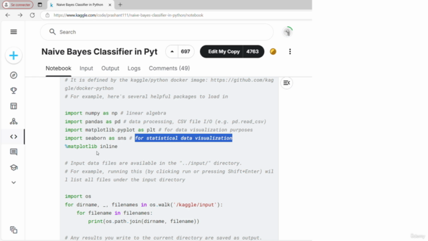Click the 'import matplotlib.pyplot as plt' line

158,130
